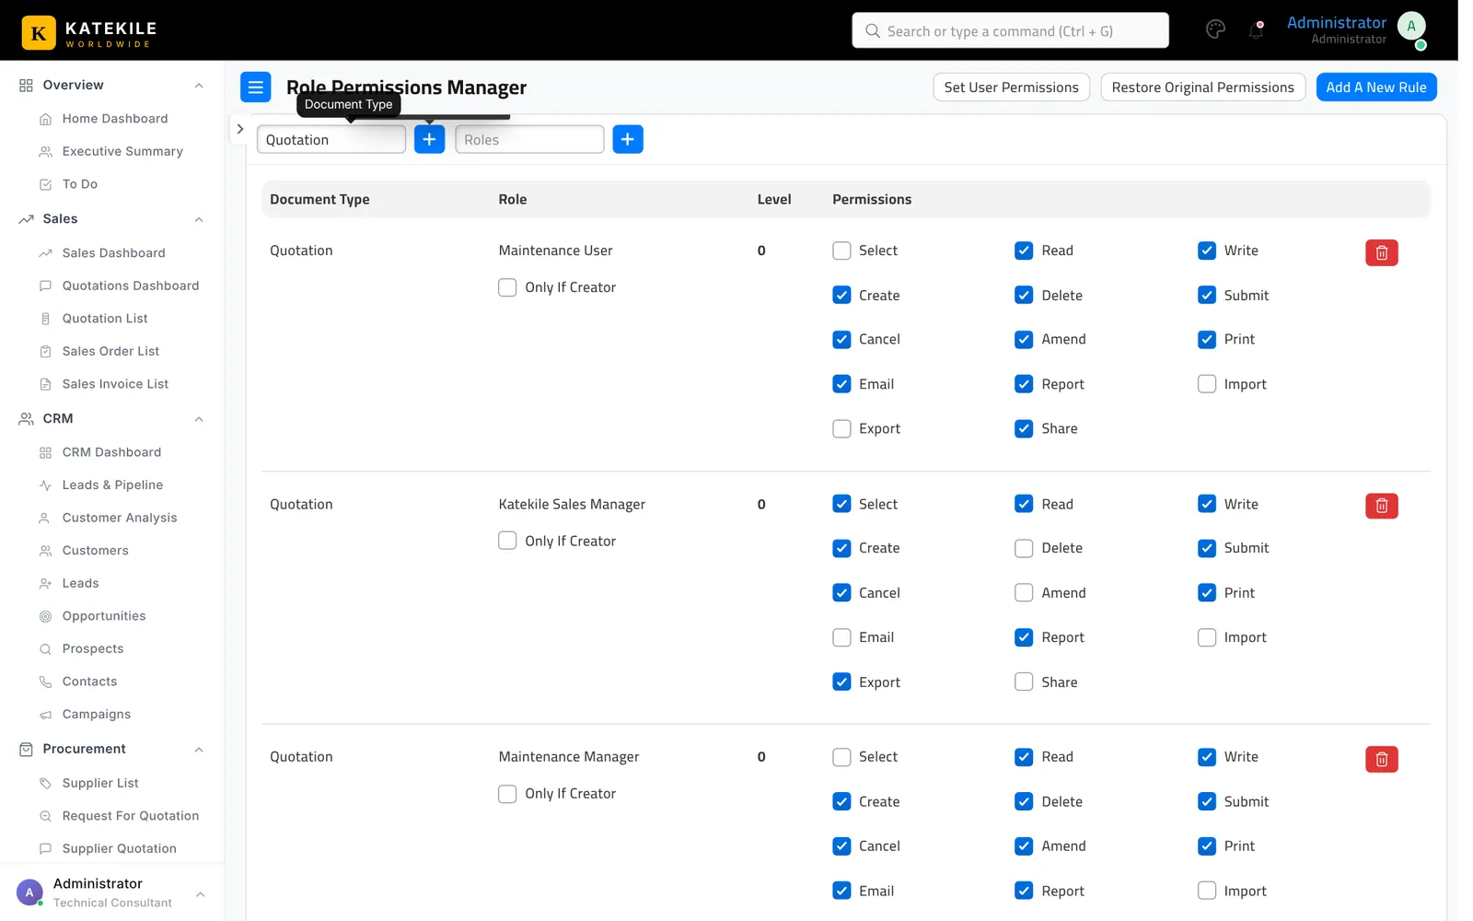The image size is (1473, 921).
Task: Click the Contacts phone icon
Action: click(x=45, y=682)
